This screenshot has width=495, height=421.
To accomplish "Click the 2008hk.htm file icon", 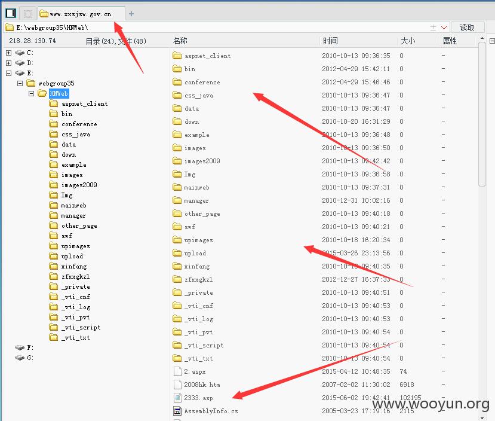I will 177,385.
